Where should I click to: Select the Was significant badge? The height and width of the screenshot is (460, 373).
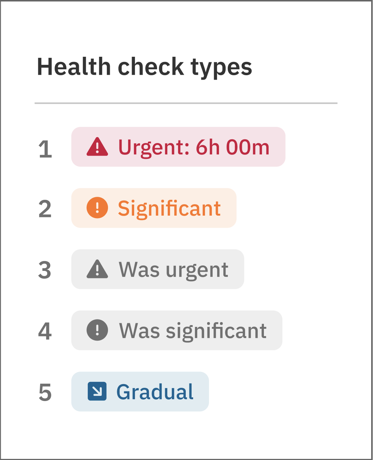177,330
